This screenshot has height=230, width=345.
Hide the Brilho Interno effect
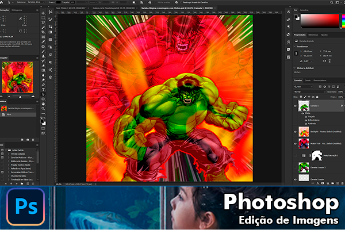click(x=306, y=120)
